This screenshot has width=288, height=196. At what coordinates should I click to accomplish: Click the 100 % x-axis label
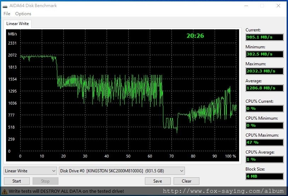click(231, 156)
